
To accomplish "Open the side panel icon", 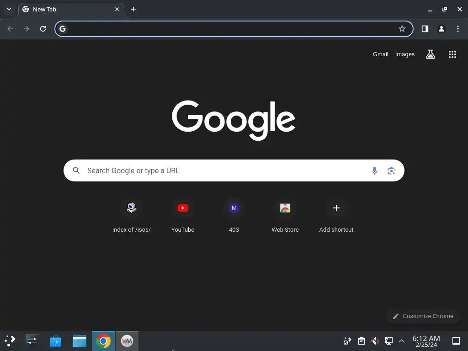I will click(x=425, y=29).
